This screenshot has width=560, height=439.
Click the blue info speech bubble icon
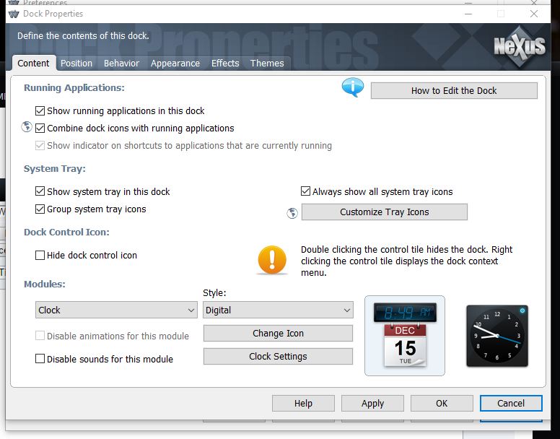pyautogui.click(x=352, y=89)
